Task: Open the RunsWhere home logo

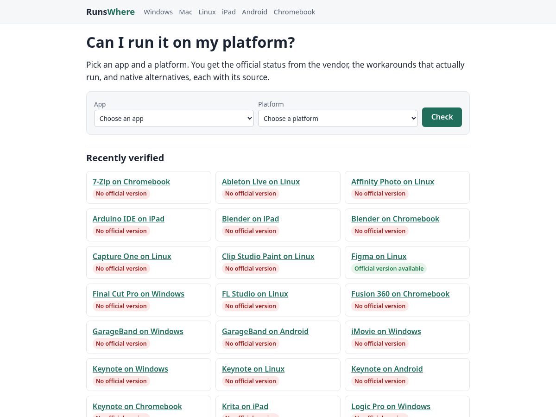Action: [110, 12]
